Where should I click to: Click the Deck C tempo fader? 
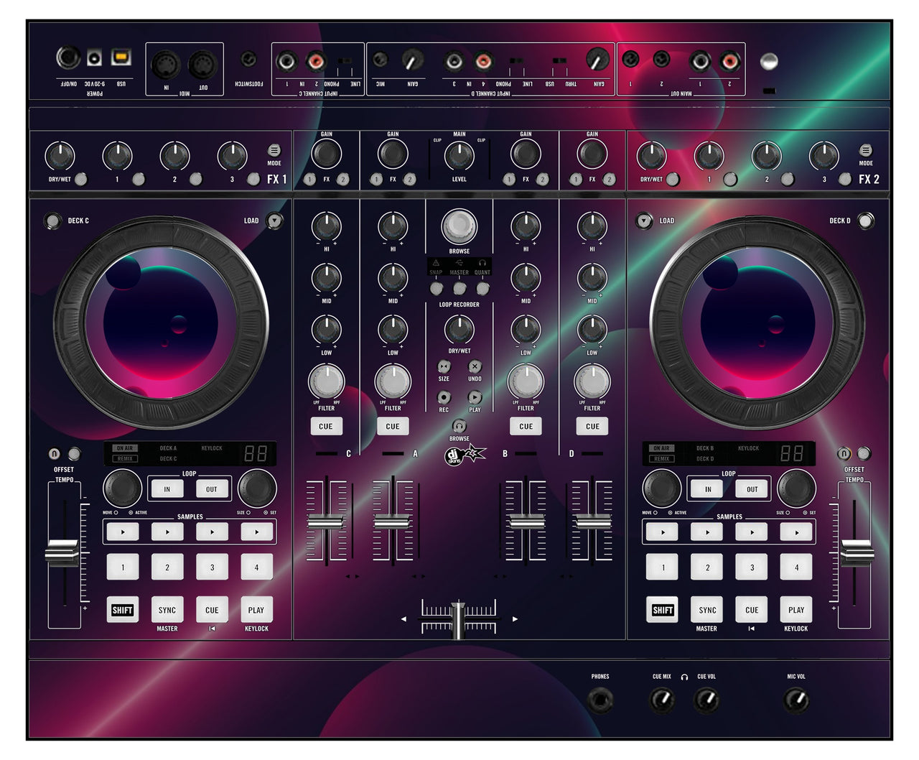(62, 553)
